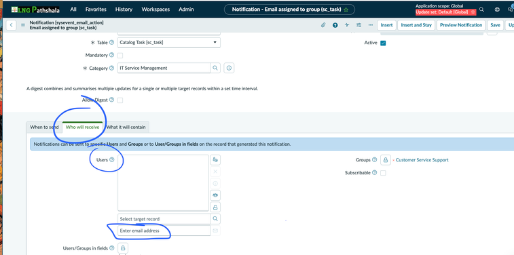Open the Admin menu
Image resolution: width=514 pixels, height=255 pixels.
click(186, 9)
